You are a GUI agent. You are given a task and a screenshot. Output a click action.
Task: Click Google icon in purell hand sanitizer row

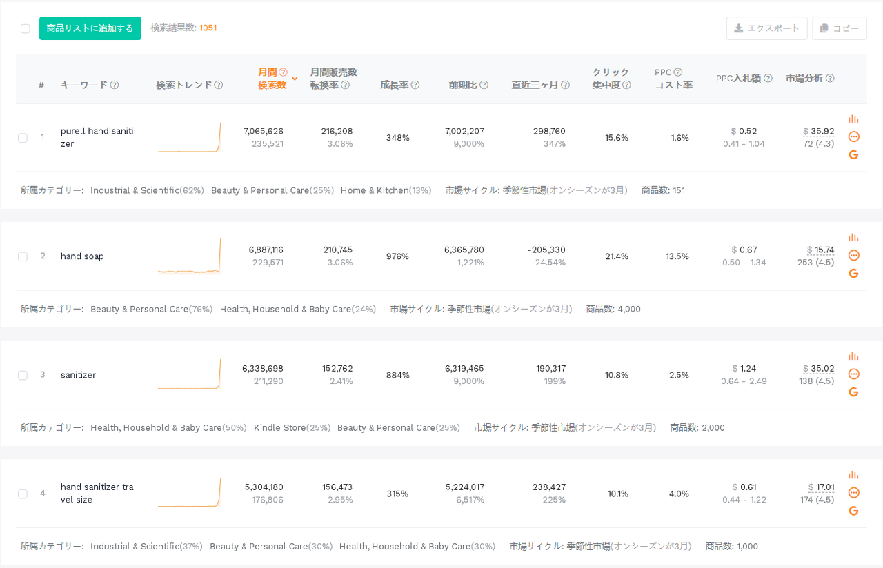(853, 154)
